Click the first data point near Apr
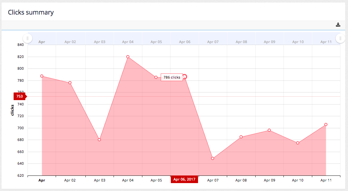The image size is (348, 191). (42, 76)
